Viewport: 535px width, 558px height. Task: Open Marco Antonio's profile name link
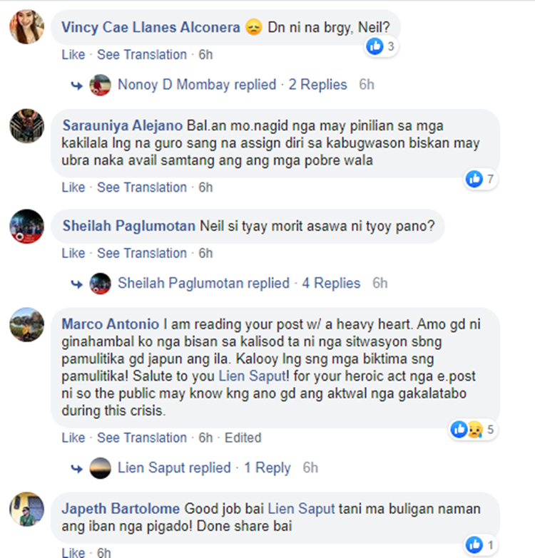click(111, 324)
